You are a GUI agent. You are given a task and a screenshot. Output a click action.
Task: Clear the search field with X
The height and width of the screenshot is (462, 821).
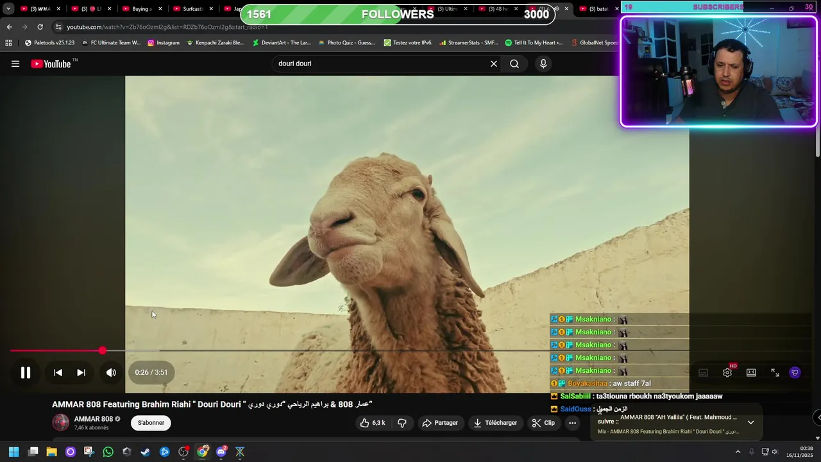click(x=494, y=64)
